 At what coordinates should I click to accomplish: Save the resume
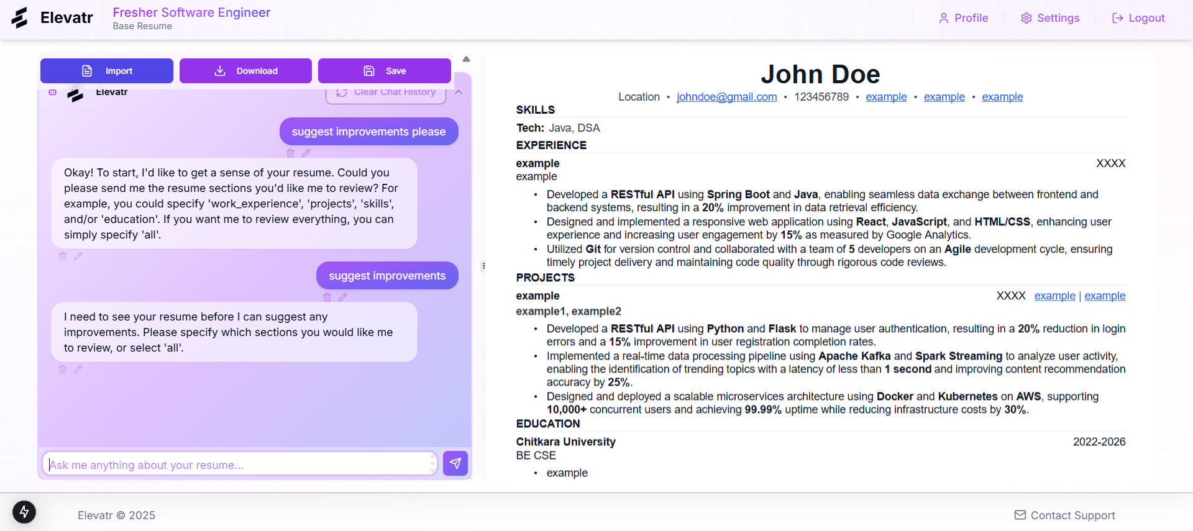pos(385,71)
